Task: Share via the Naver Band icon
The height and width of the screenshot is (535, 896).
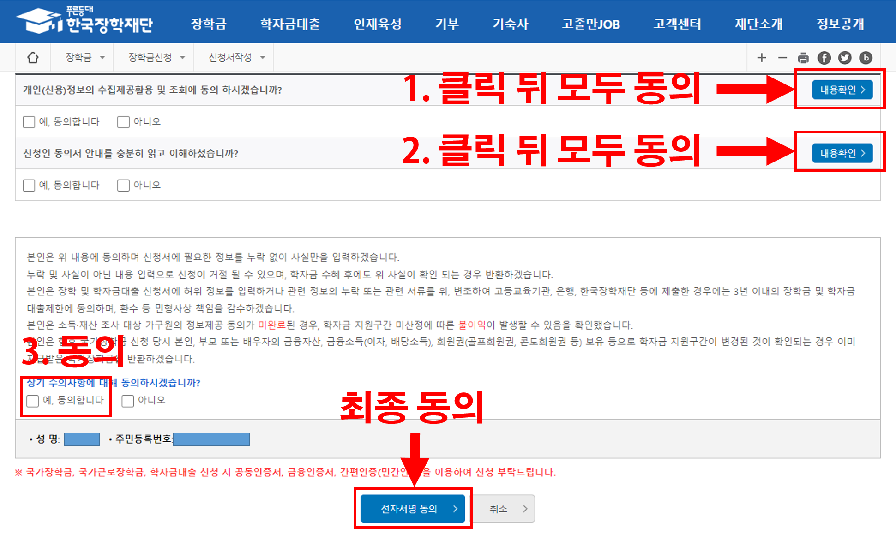Action: (x=866, y=58)
